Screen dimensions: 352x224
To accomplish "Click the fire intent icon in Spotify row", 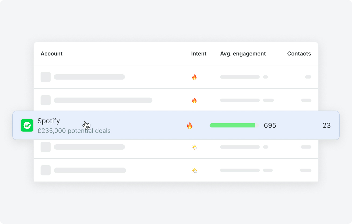I will click(x=190, y=125).
